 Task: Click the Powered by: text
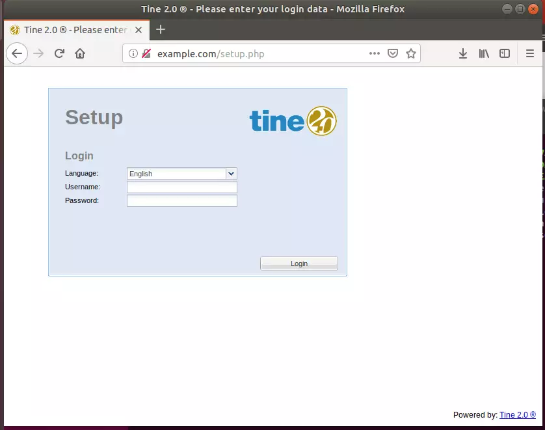(475, 414)
